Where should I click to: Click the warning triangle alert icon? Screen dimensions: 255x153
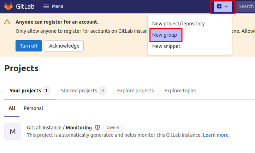tap(7, 22)
